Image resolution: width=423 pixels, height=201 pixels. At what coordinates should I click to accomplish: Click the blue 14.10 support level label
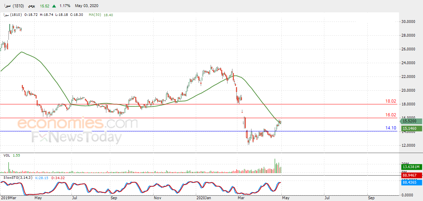(391, 128)
